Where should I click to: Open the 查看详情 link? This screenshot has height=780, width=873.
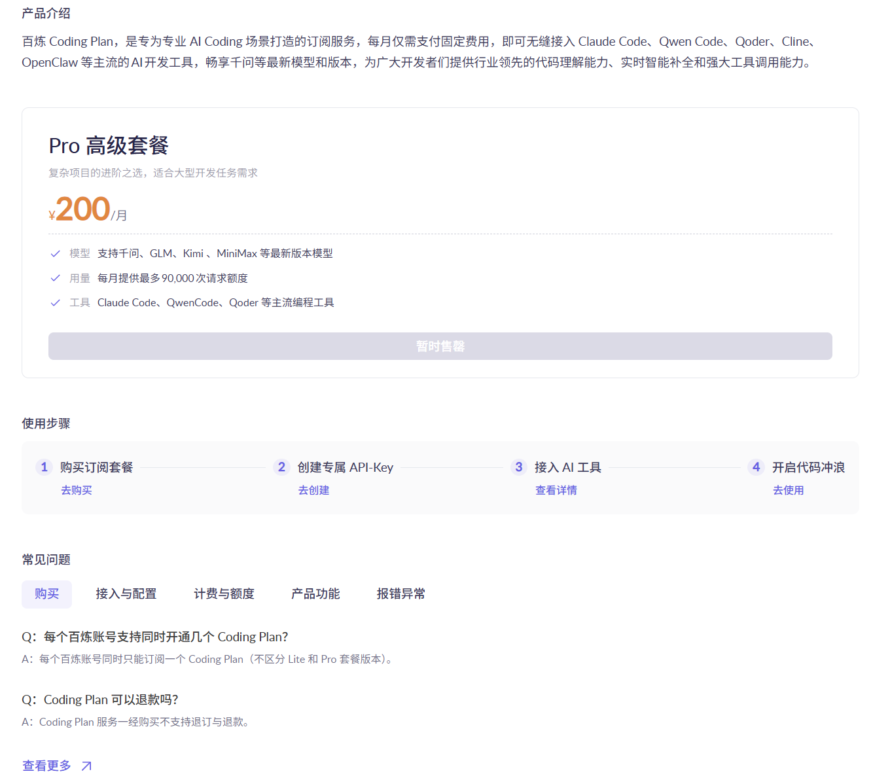[x=556, y=490]
